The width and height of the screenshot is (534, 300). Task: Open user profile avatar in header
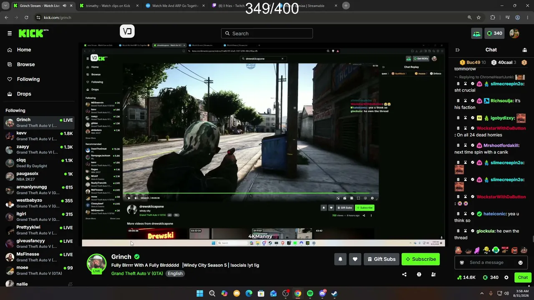click(x=514, y=33)
